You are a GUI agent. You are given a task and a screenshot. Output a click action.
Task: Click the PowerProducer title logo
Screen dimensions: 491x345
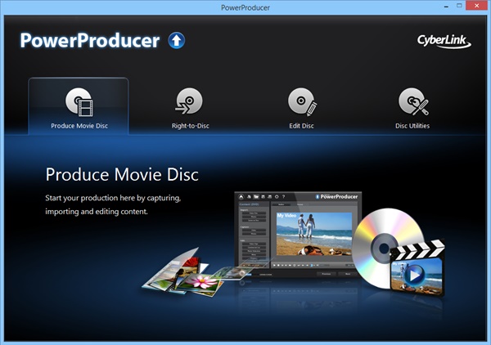90,41
